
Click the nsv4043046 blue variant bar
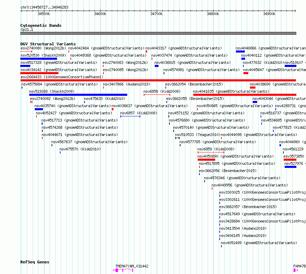255,102
